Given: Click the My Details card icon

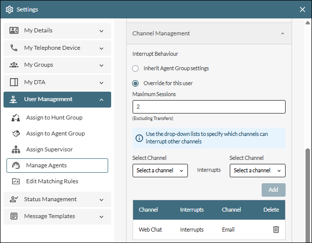Looking at the screenshot, I should (14, 31).
